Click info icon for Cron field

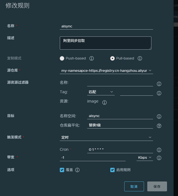click(x=159, y=150)
